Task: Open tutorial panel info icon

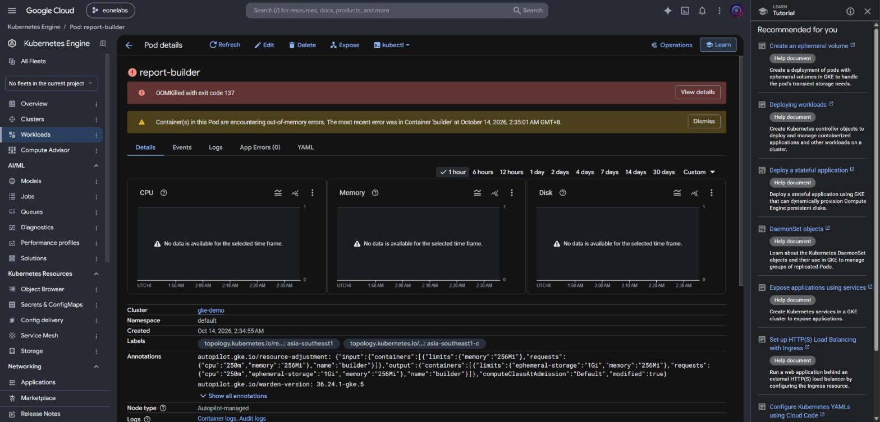Action: pos(850,11)
